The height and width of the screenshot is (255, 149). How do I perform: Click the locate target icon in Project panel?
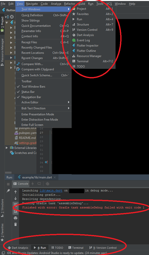pyautogui.click(x=12, y=17)
